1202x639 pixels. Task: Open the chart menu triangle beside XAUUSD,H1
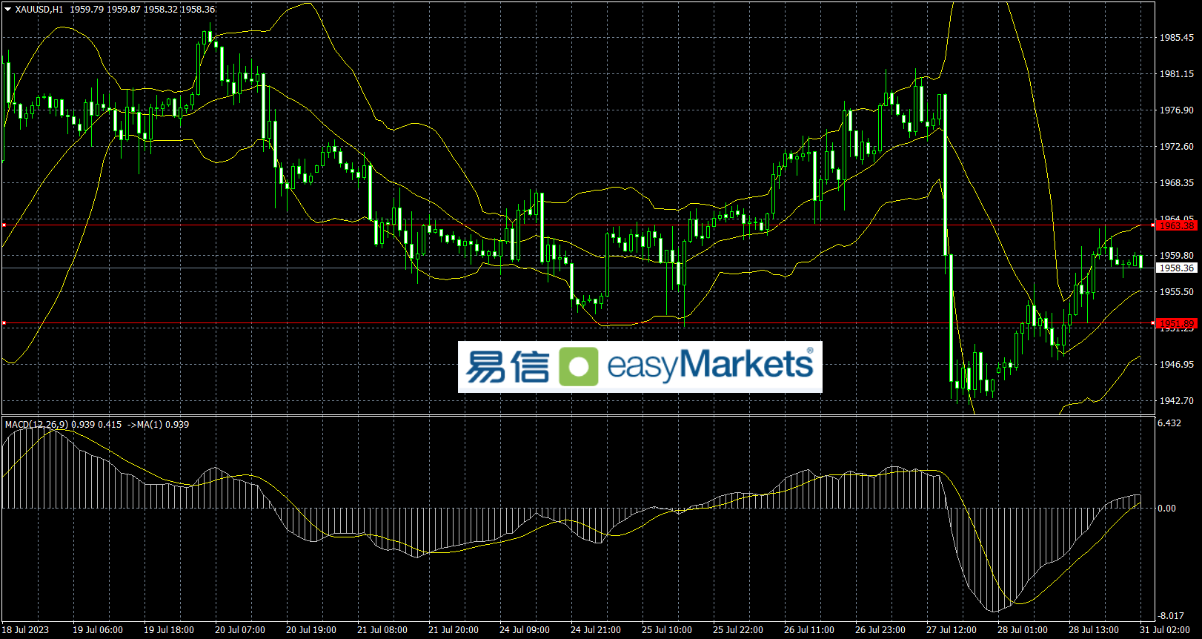pos(8,10)
